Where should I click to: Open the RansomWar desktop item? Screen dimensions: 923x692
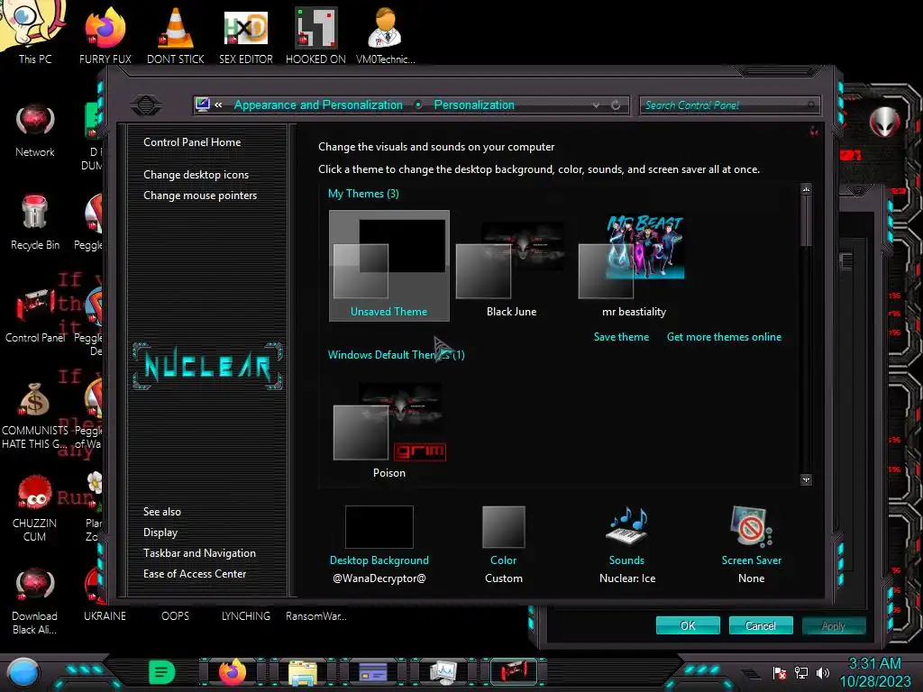tap(316, 616)
